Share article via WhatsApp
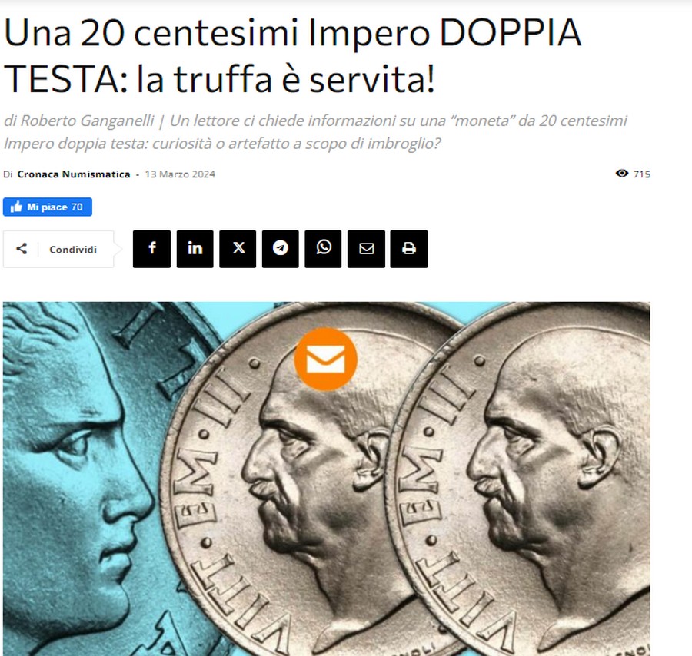Screen dimensions: 692x656 [323, 249]
